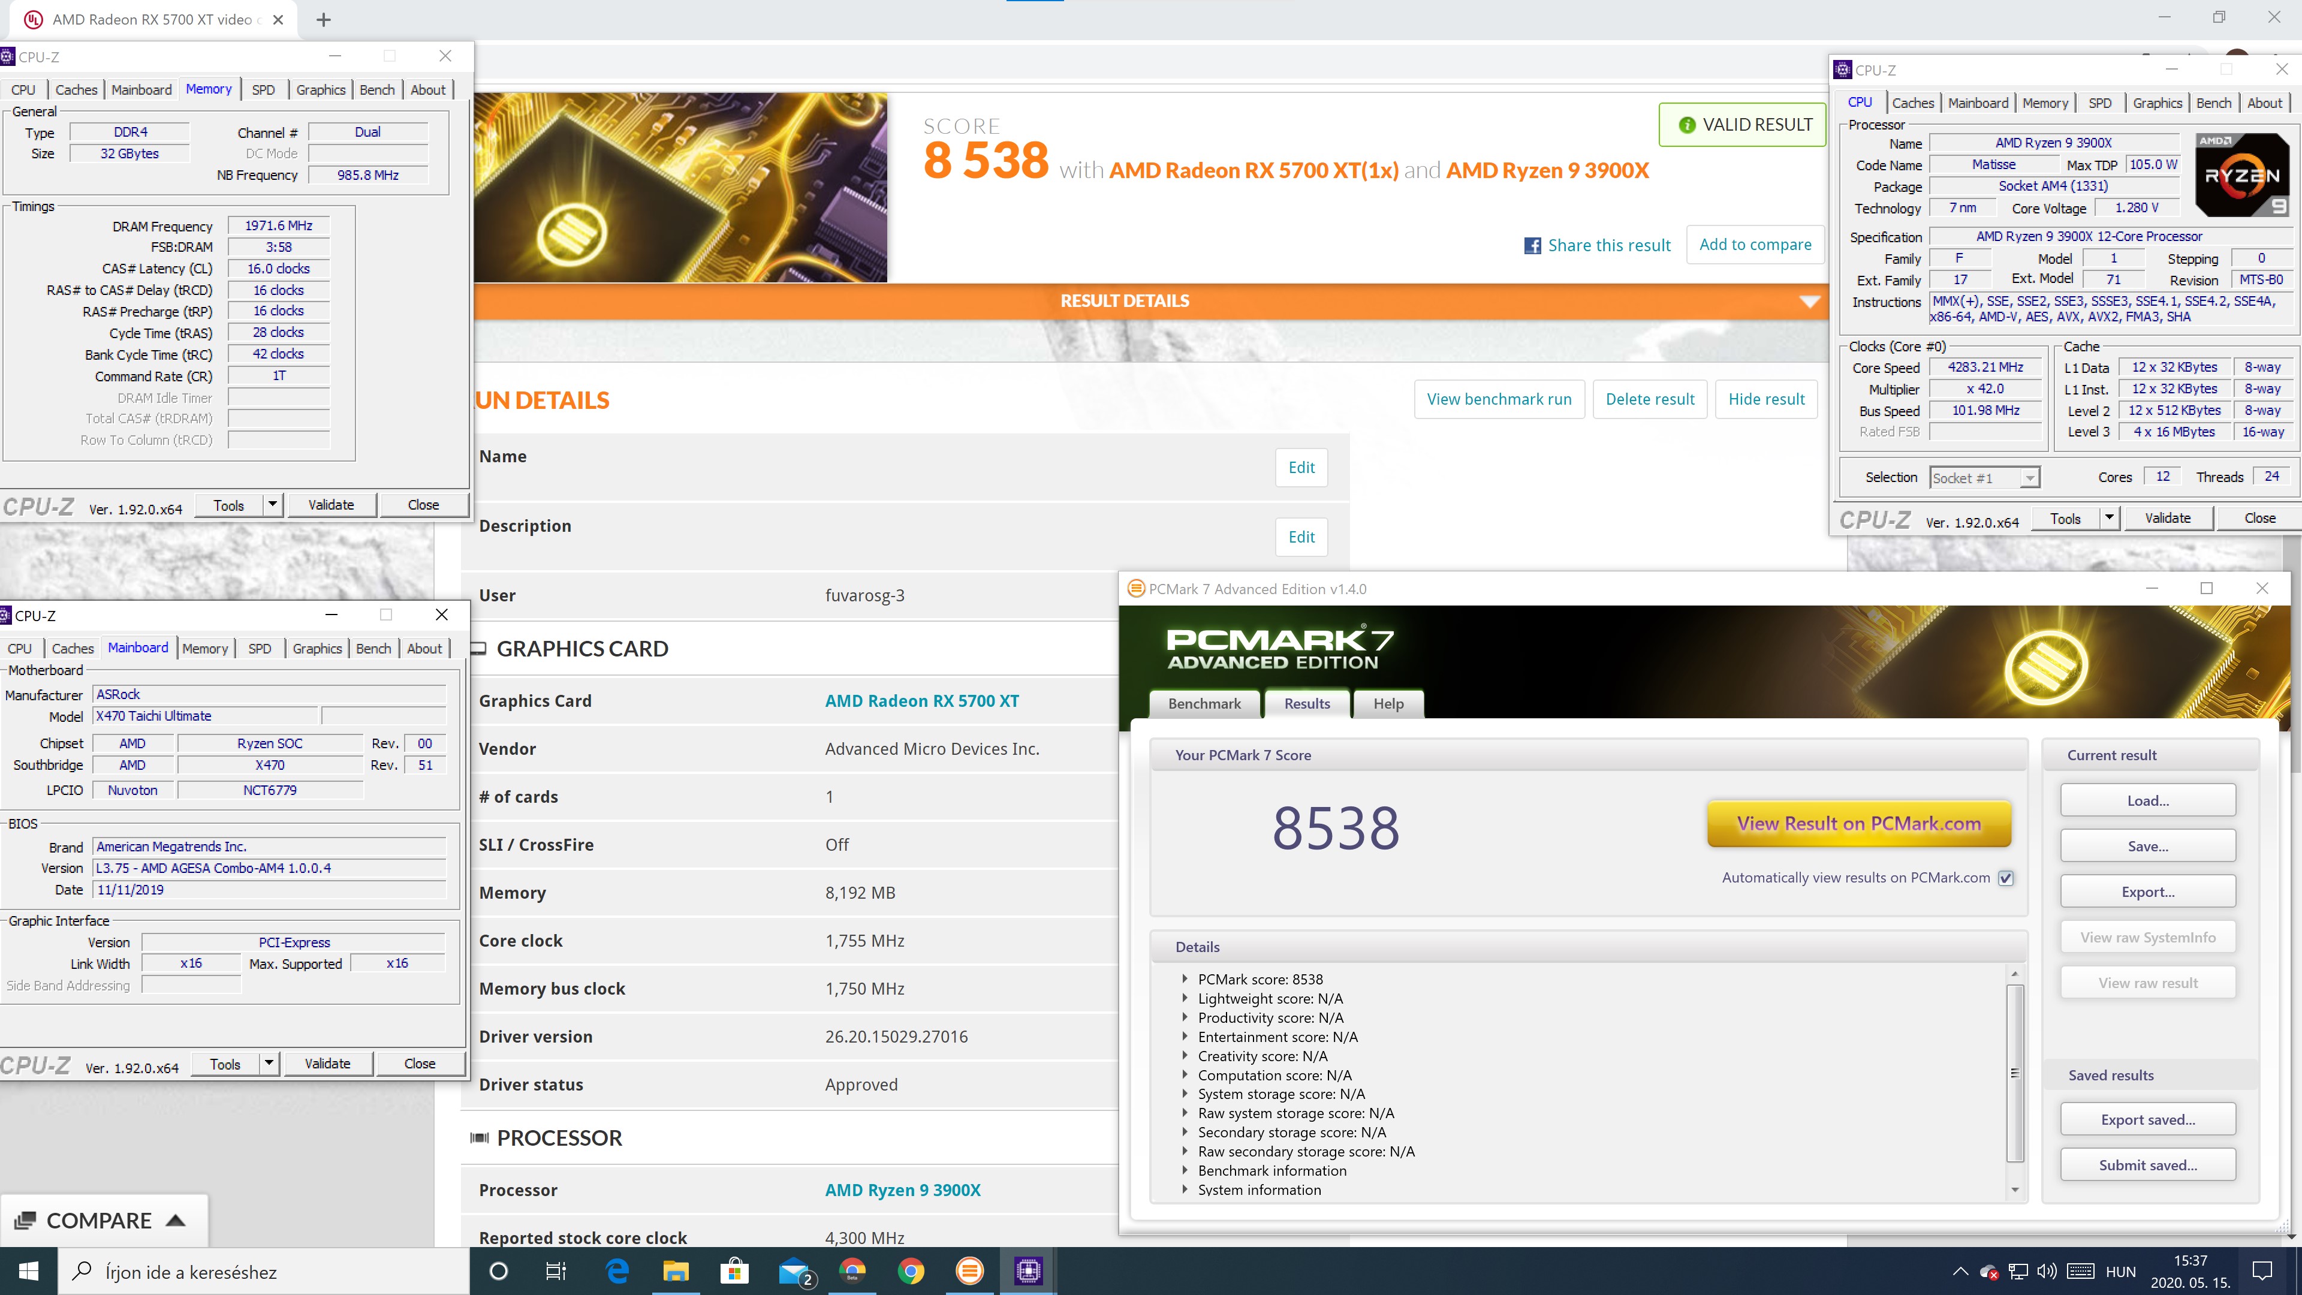Open Microsoft Store taskbar icon
Screen dimensions: 2302x1295
click(x=734, y=1271)
